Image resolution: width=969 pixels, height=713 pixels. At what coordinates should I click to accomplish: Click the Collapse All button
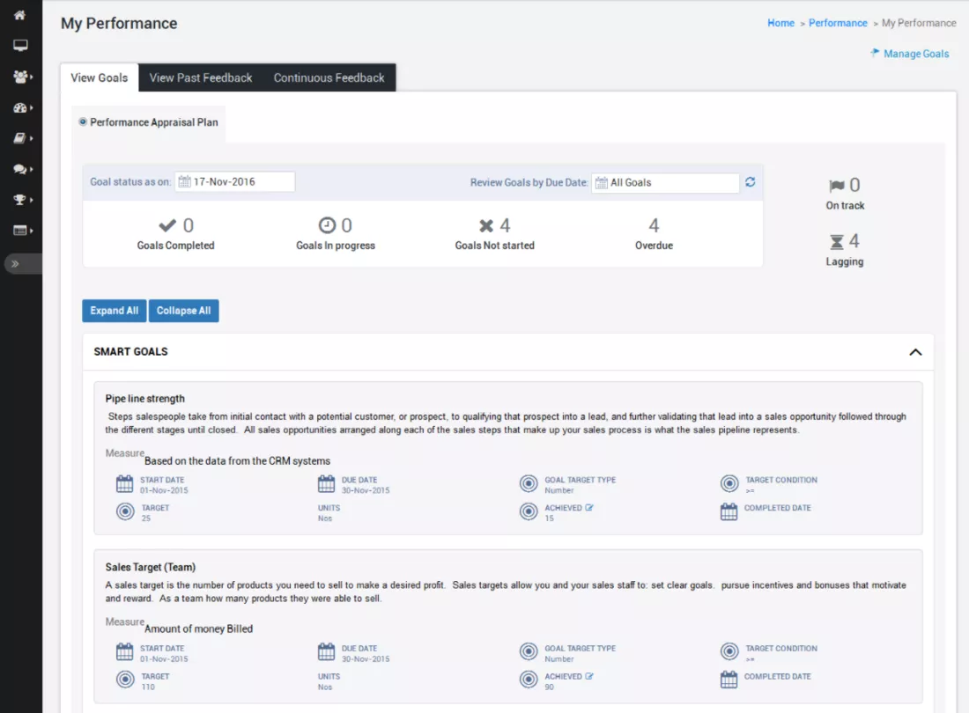tap(183, 311)
